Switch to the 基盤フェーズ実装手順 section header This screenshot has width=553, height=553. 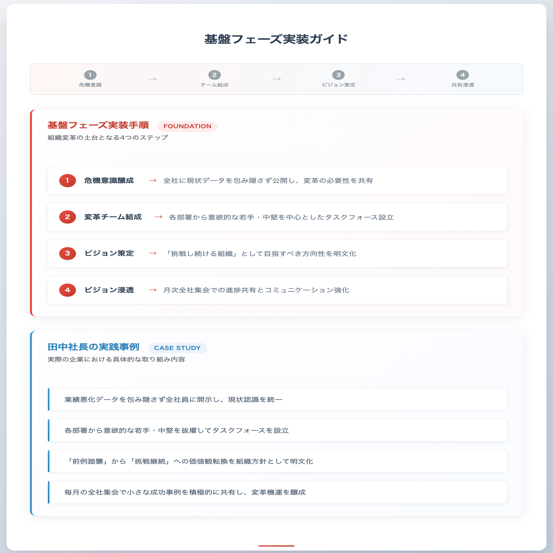coord(98,125)
